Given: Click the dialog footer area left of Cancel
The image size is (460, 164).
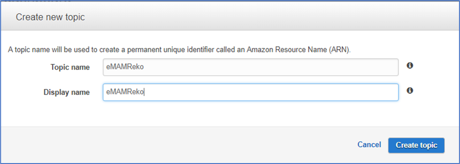Looking at the screenshot, I should pyautogui.click(x=176, y=145).
